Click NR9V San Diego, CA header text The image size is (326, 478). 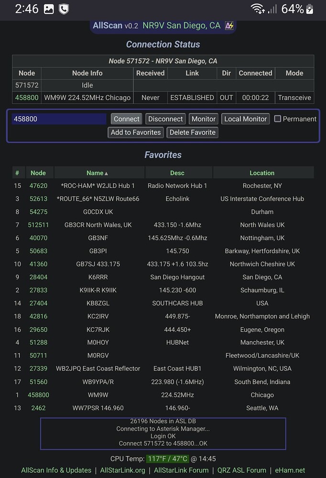pos(182,25)
